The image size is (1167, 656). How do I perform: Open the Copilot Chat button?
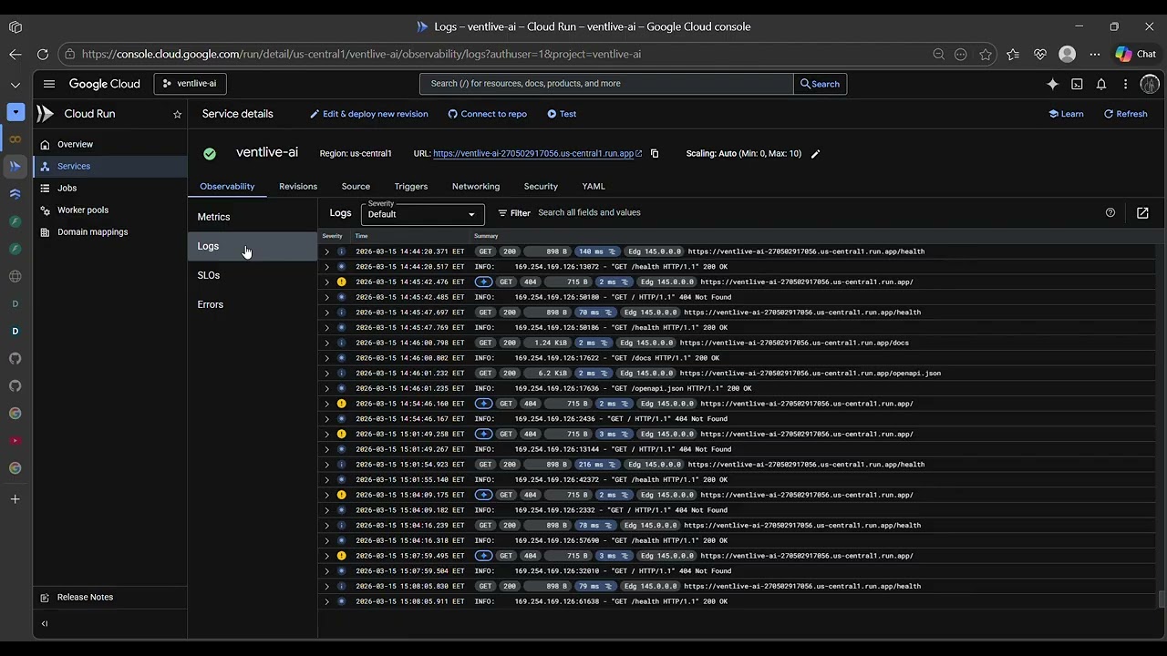[1136, 54]
